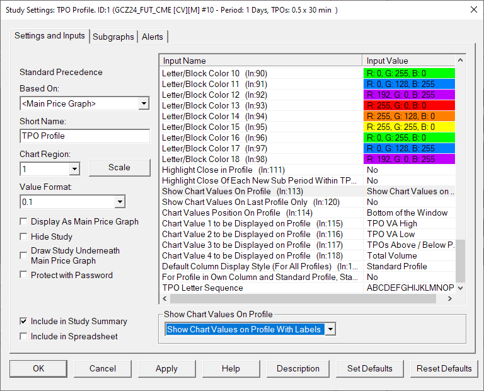Click the TPO VA Low value
The image size is (484, 391).
(x=391, y=234)
